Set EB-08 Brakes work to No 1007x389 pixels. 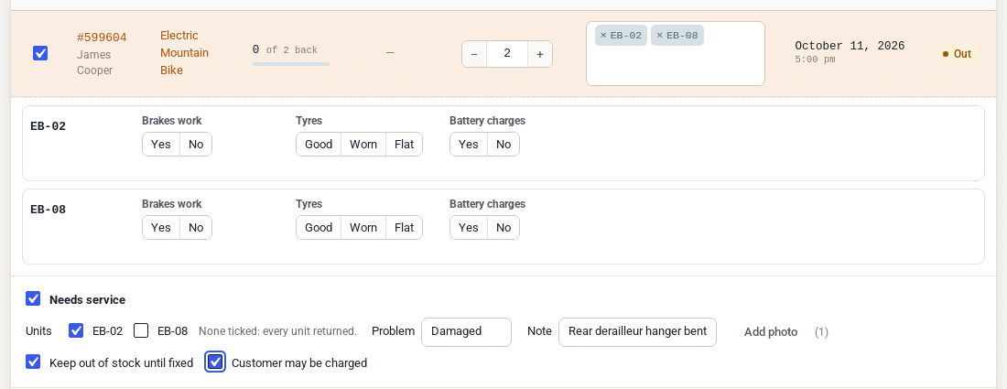[x=196, y=228]
